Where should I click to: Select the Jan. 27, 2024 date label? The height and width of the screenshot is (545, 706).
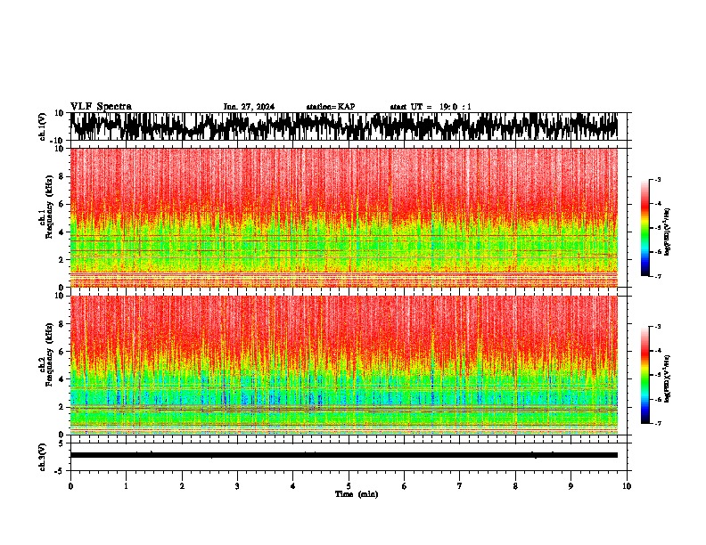coord(249,107)
